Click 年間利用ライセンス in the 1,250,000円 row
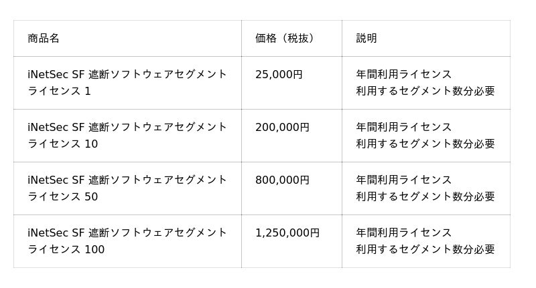The width and height of the screenshot is (536, 288). (404, 233)
